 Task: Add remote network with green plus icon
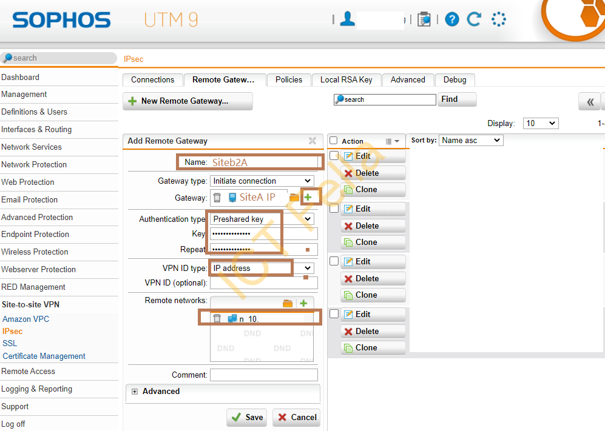(x=303, y=303)
